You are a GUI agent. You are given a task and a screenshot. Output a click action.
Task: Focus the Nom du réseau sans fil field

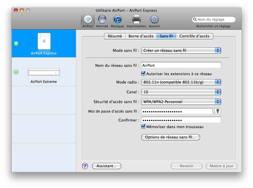[x=181, y=65]
